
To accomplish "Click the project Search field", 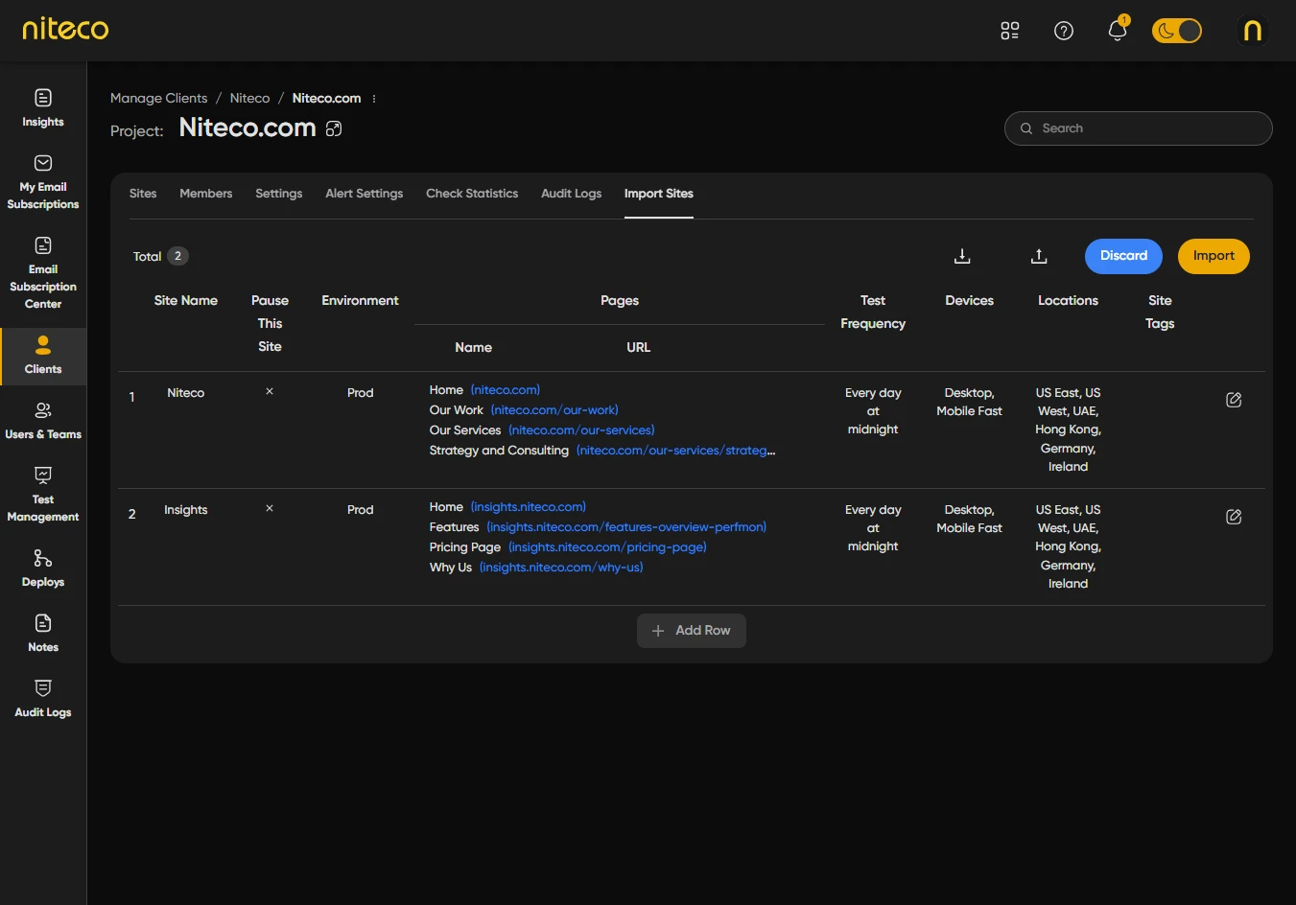I will tap(1138, 128).
